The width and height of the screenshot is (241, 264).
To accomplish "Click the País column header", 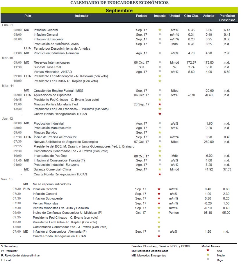I will tap(28, 16).
